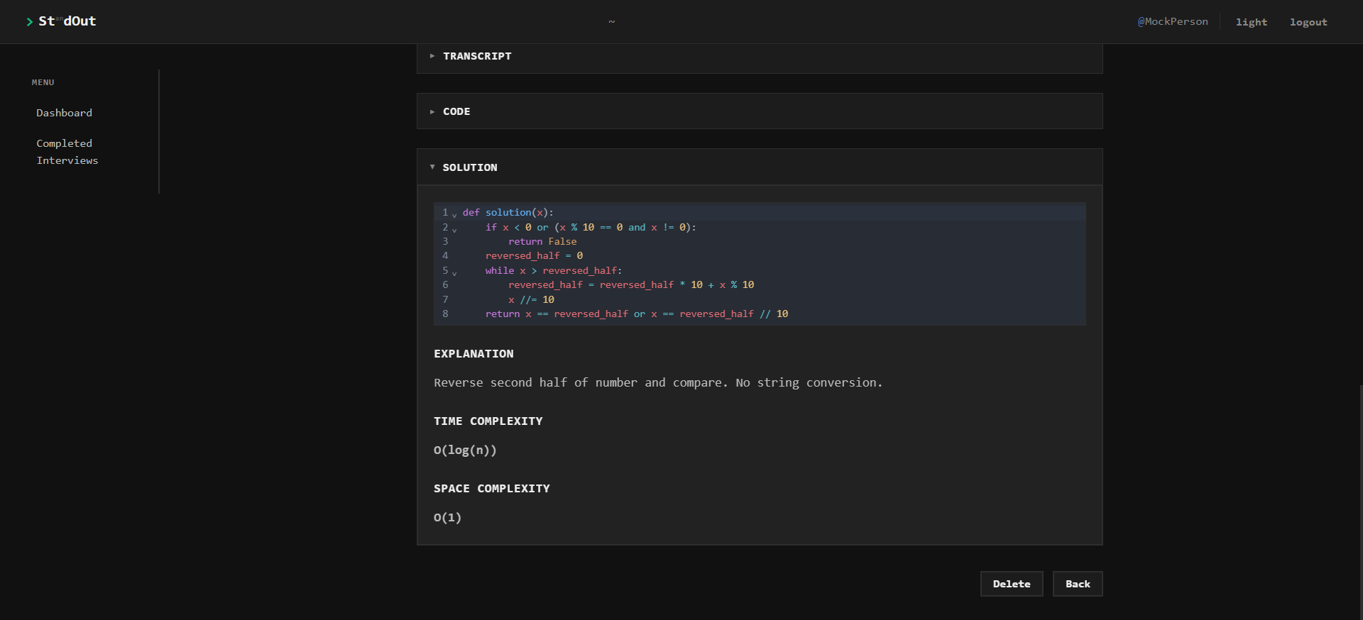Screen dimensions: 1363x620
Task: Log out of the account
Action: pos(1308,22)
